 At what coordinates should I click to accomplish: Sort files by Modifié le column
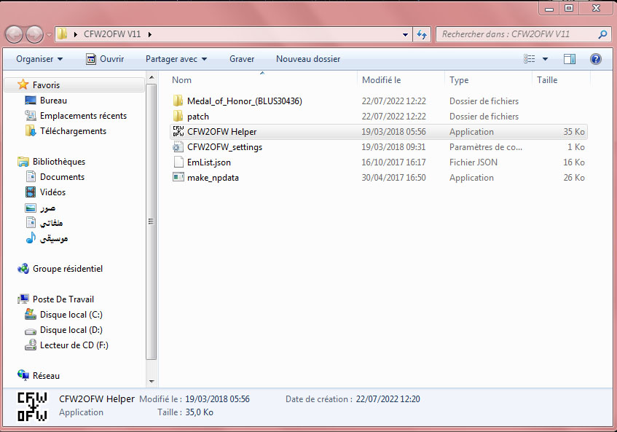coord(382,80)
